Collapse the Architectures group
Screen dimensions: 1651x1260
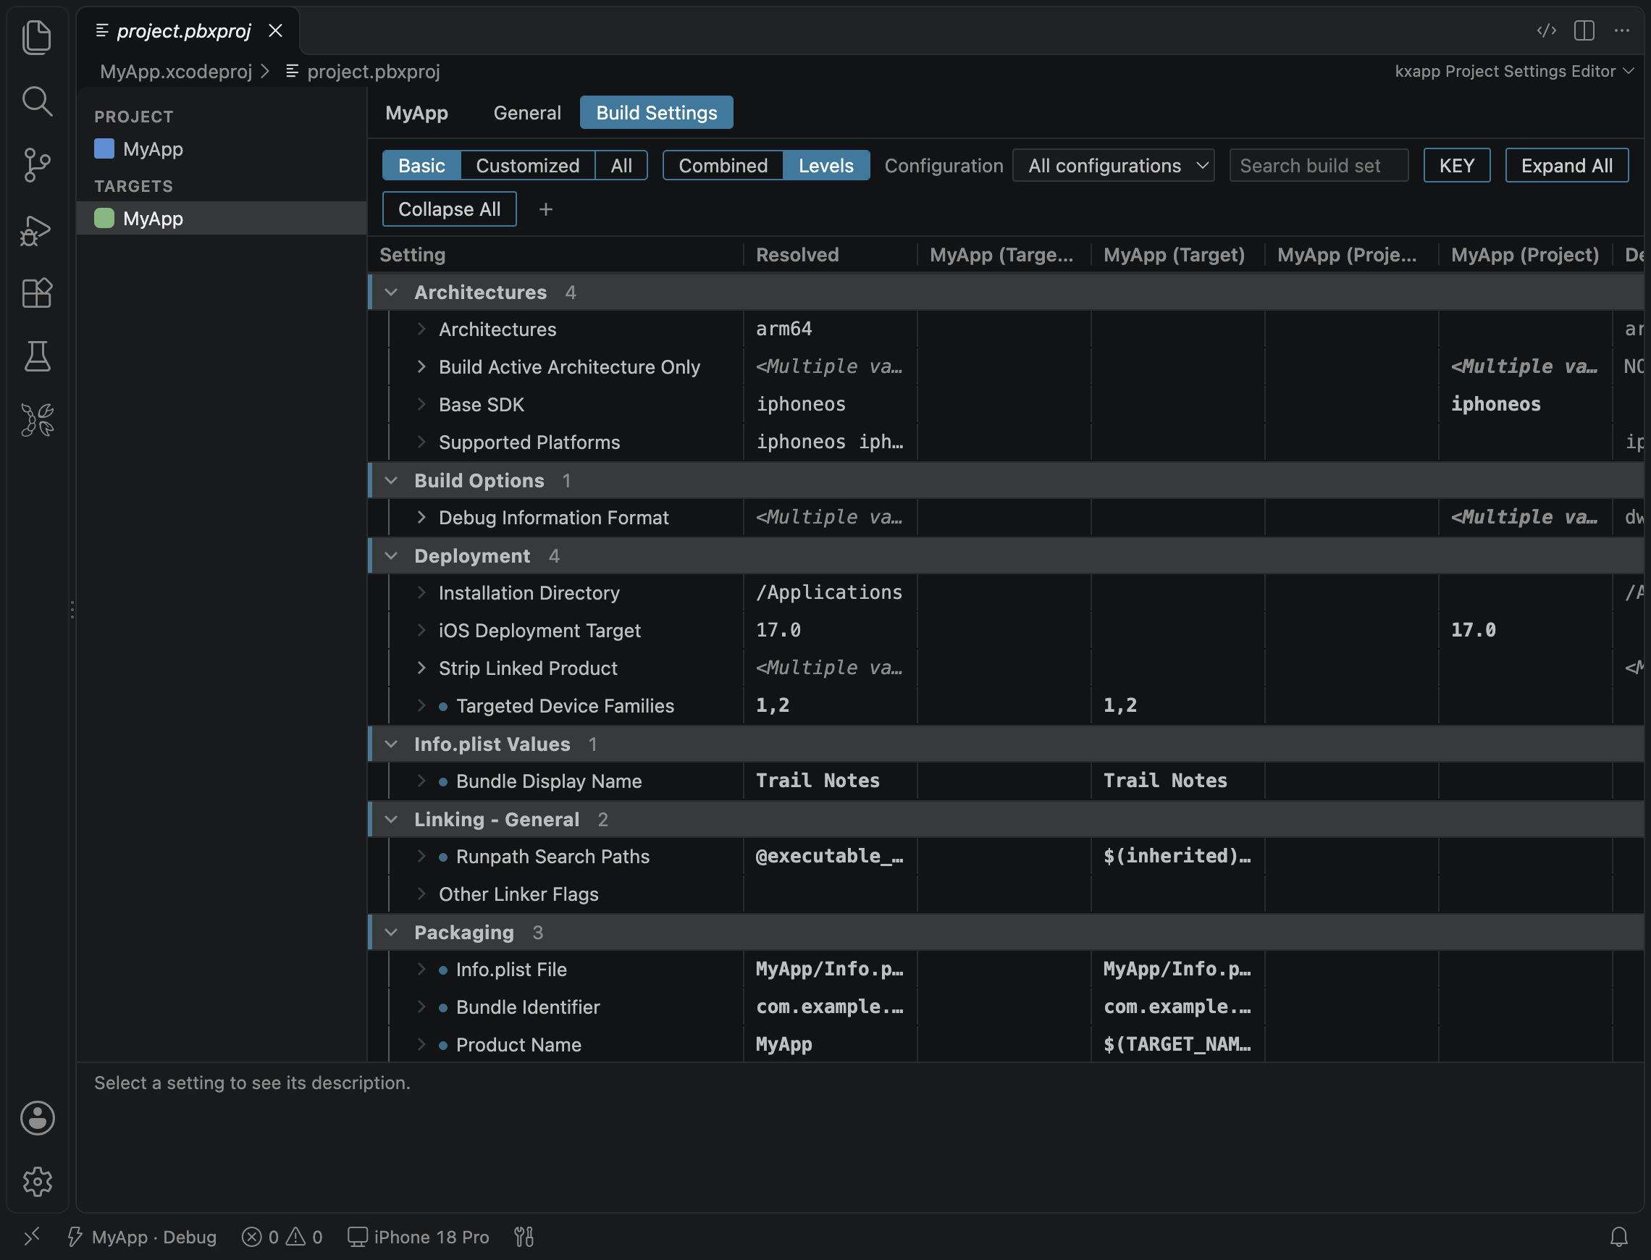click(x=390, y=293)
